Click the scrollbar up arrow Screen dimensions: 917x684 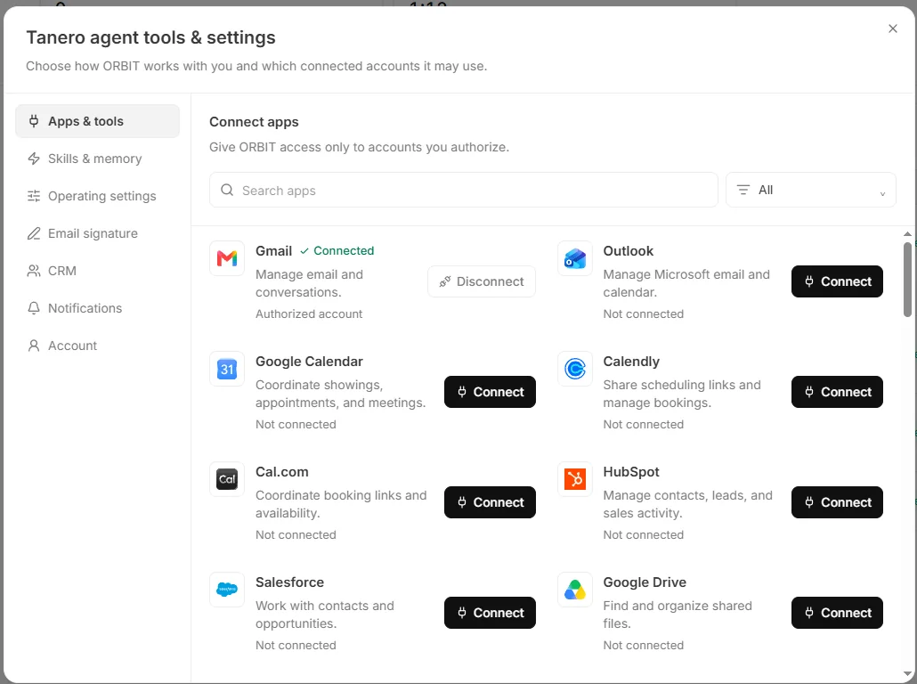[907, 234]
